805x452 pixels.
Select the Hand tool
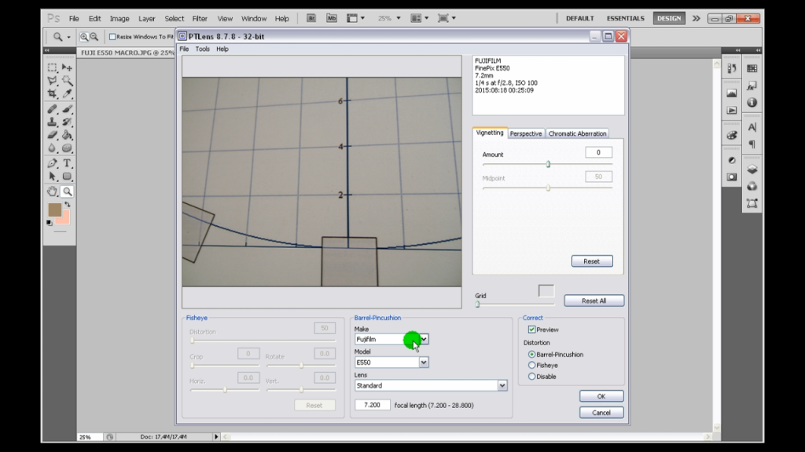52,191
